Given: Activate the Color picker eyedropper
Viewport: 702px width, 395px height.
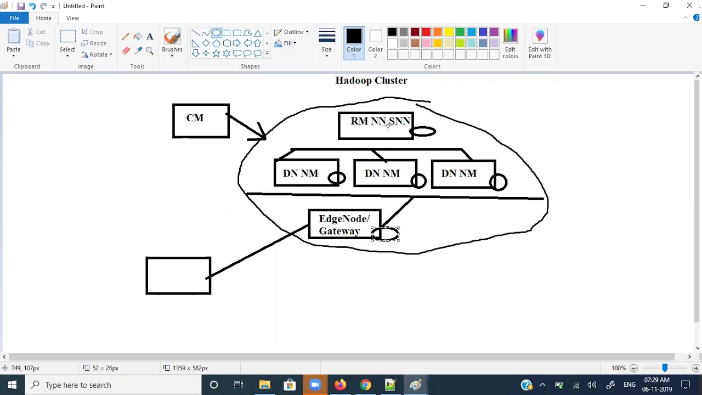Looking at the screenshot, I should (x=138, y=51).
